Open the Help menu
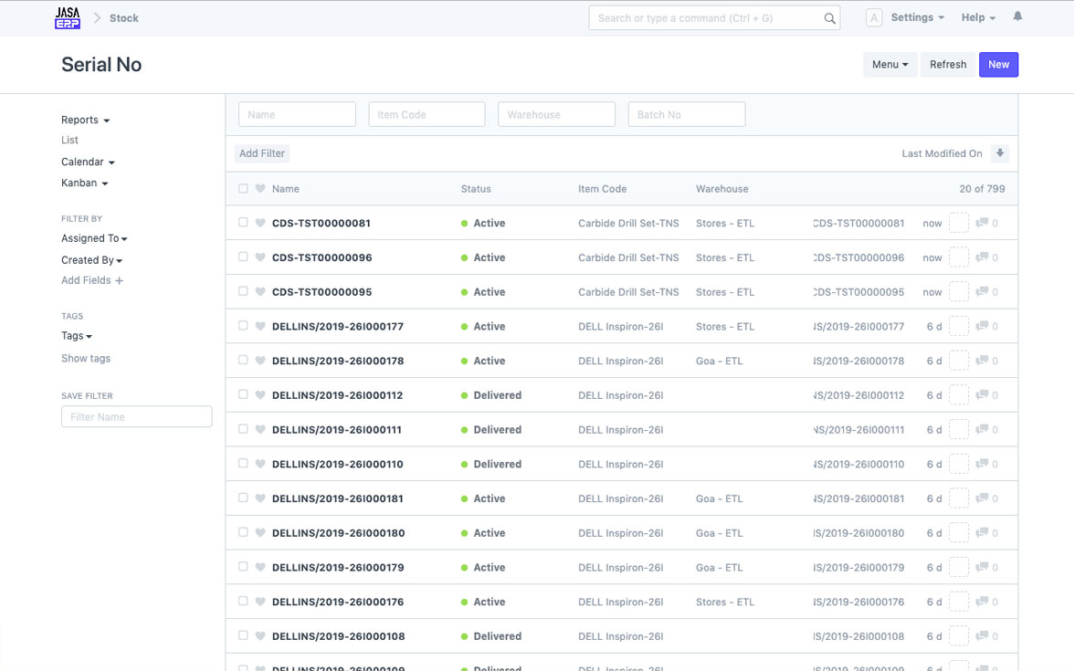The image size is (1074, 671). click(x=978, y=18)
